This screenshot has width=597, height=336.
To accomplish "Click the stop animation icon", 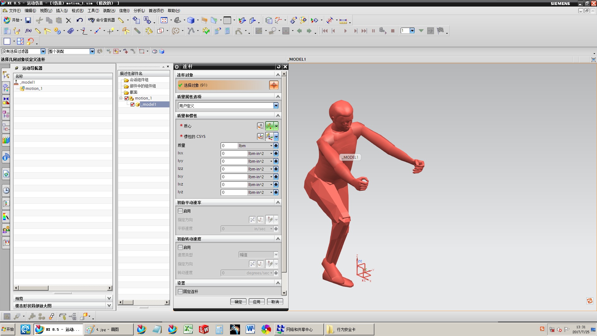I will point(393,31).
